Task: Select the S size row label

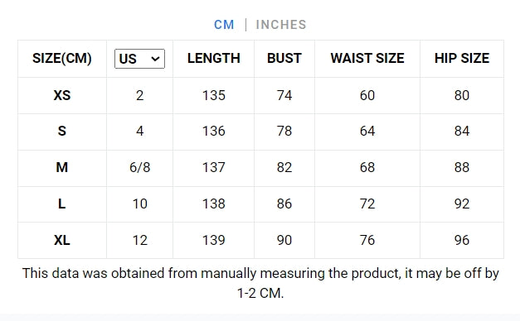Action: pyautogui.click(x=62, y=131)
